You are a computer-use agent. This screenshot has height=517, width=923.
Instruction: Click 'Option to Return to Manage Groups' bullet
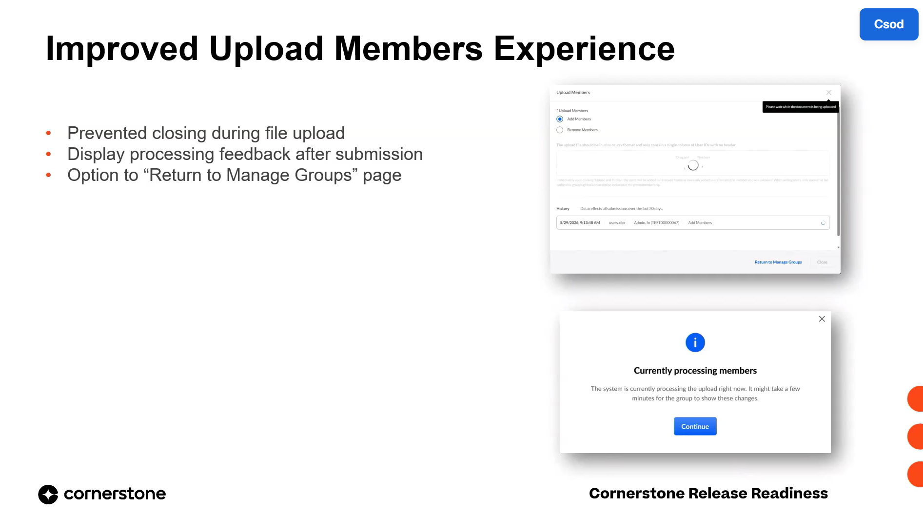(x=234, y=175)
